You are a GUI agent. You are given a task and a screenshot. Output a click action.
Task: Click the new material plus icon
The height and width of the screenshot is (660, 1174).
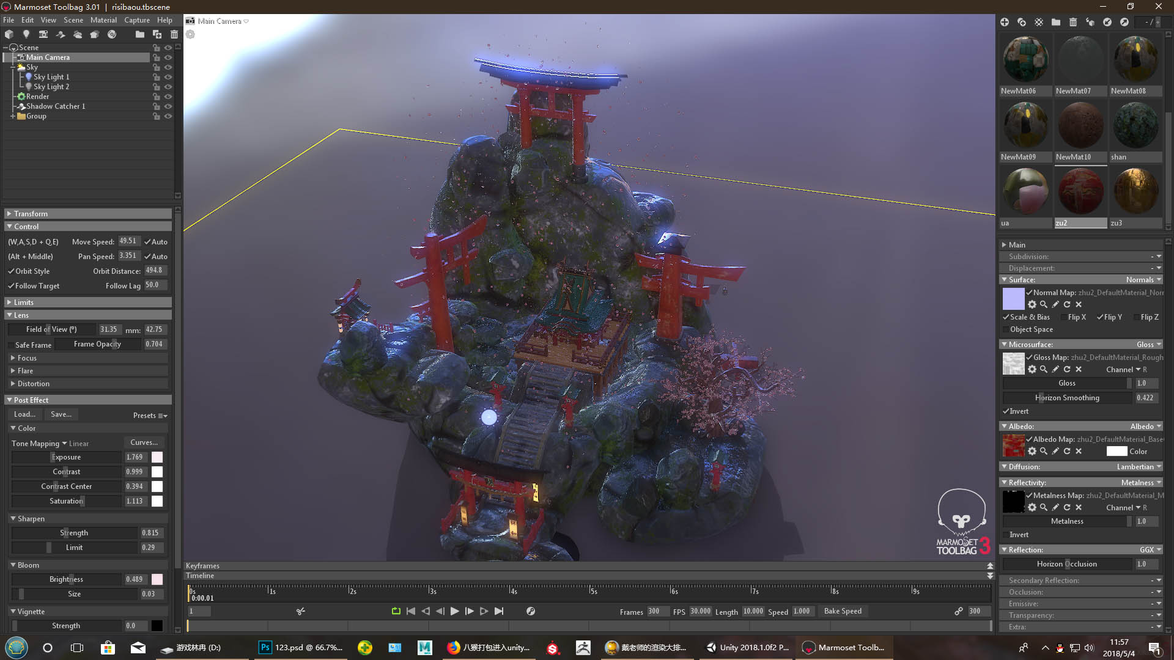coord(1005,22)
